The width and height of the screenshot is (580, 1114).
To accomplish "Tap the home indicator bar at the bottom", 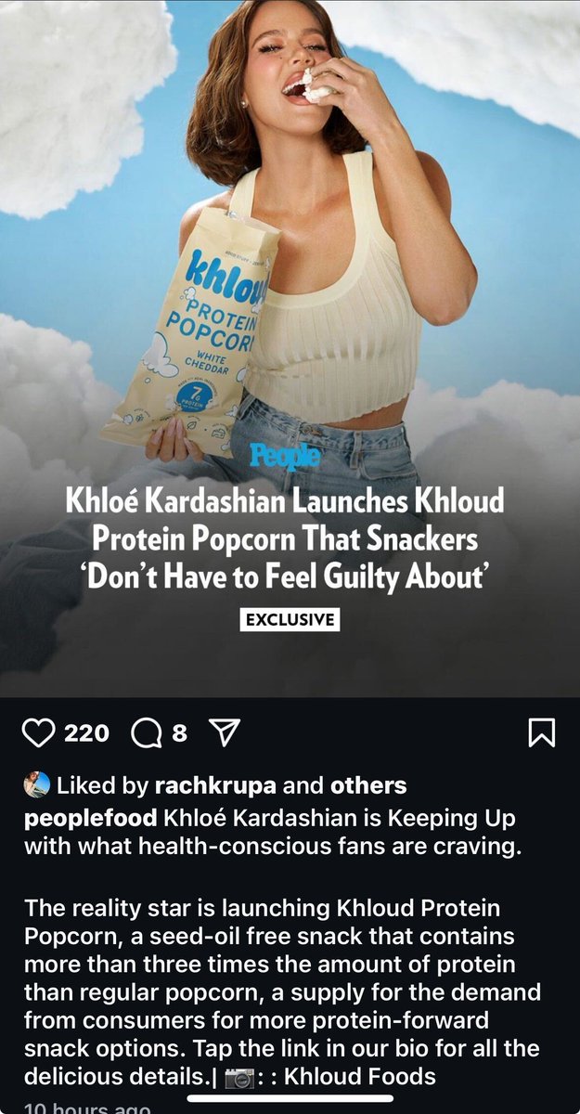I will (x=290, y=1099).
